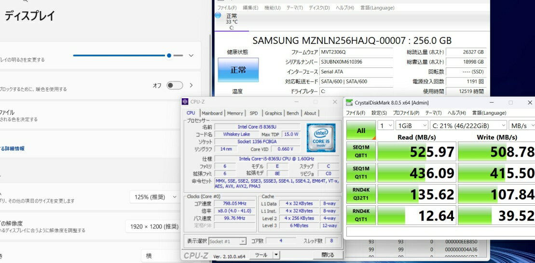Open the 1920 × 1200 resolution dropdown
The height and width of the screenshot is (263, 535).
click(x=153, y=226)
